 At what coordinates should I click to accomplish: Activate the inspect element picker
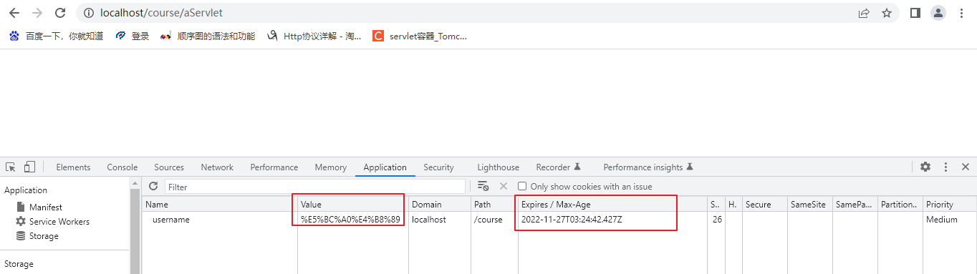pos(11,167)
